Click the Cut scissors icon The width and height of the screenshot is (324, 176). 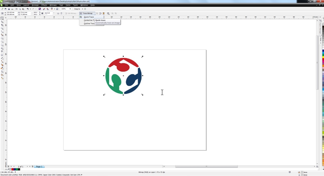[16, 9]
